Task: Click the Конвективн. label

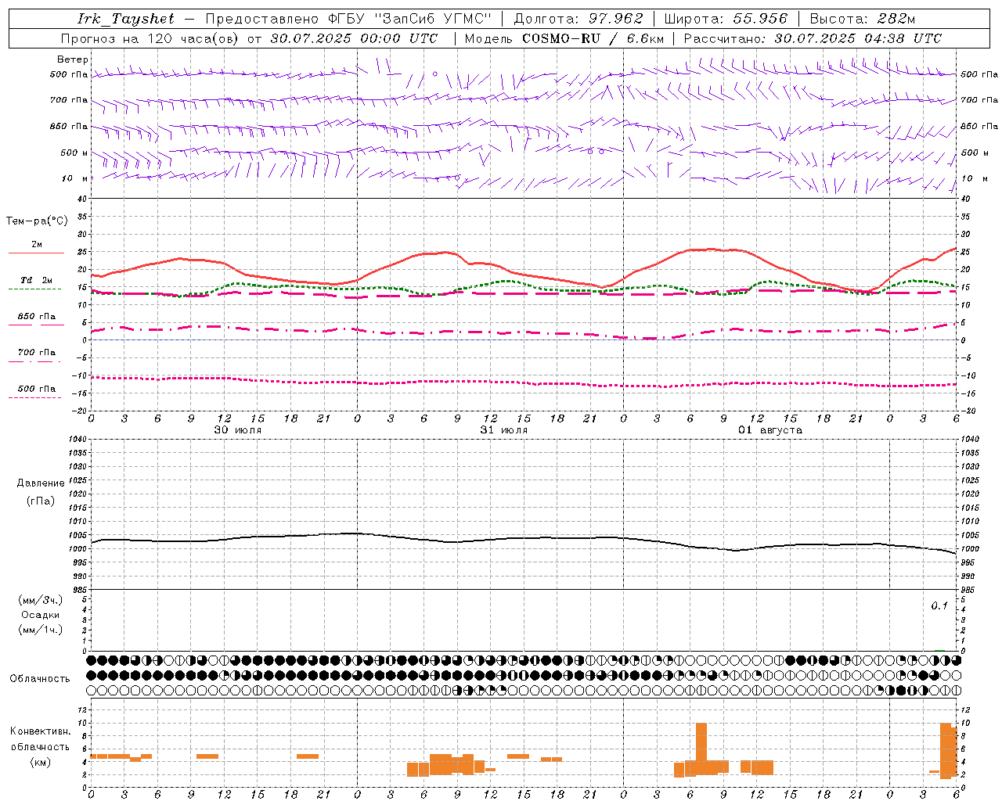Action: coord(41,731)
